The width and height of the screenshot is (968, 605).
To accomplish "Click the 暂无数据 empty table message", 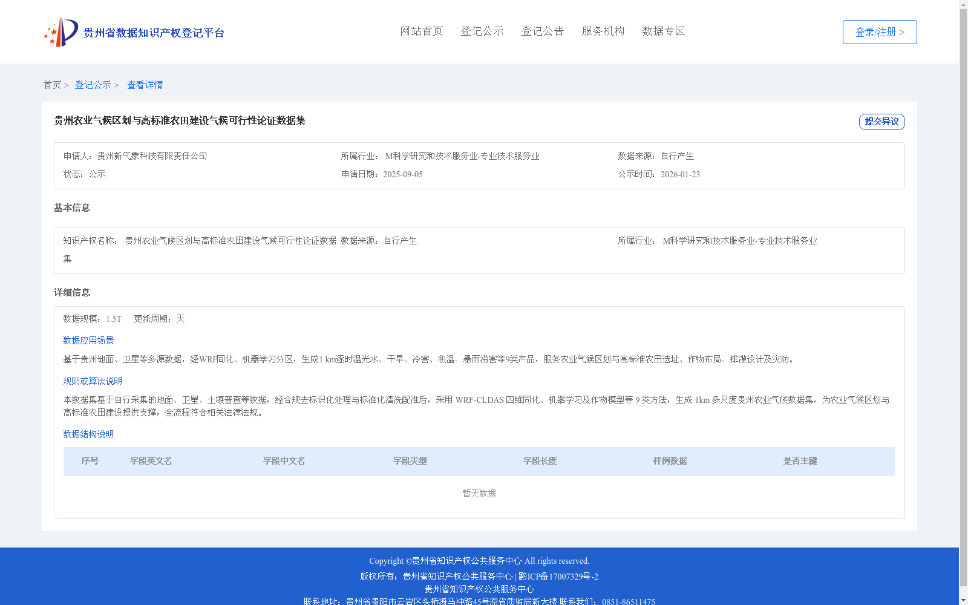I will coord(479,494).
